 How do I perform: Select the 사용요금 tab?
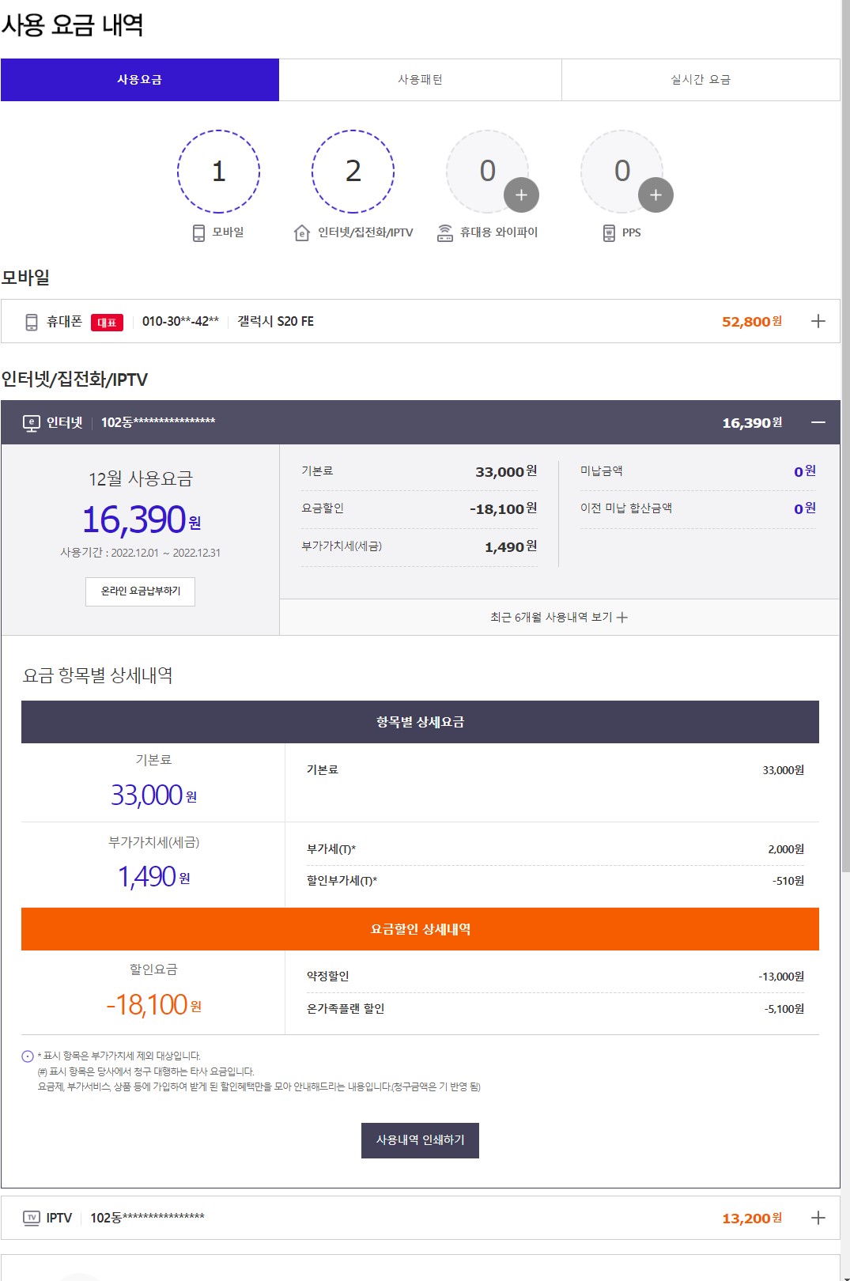(140, 80)
